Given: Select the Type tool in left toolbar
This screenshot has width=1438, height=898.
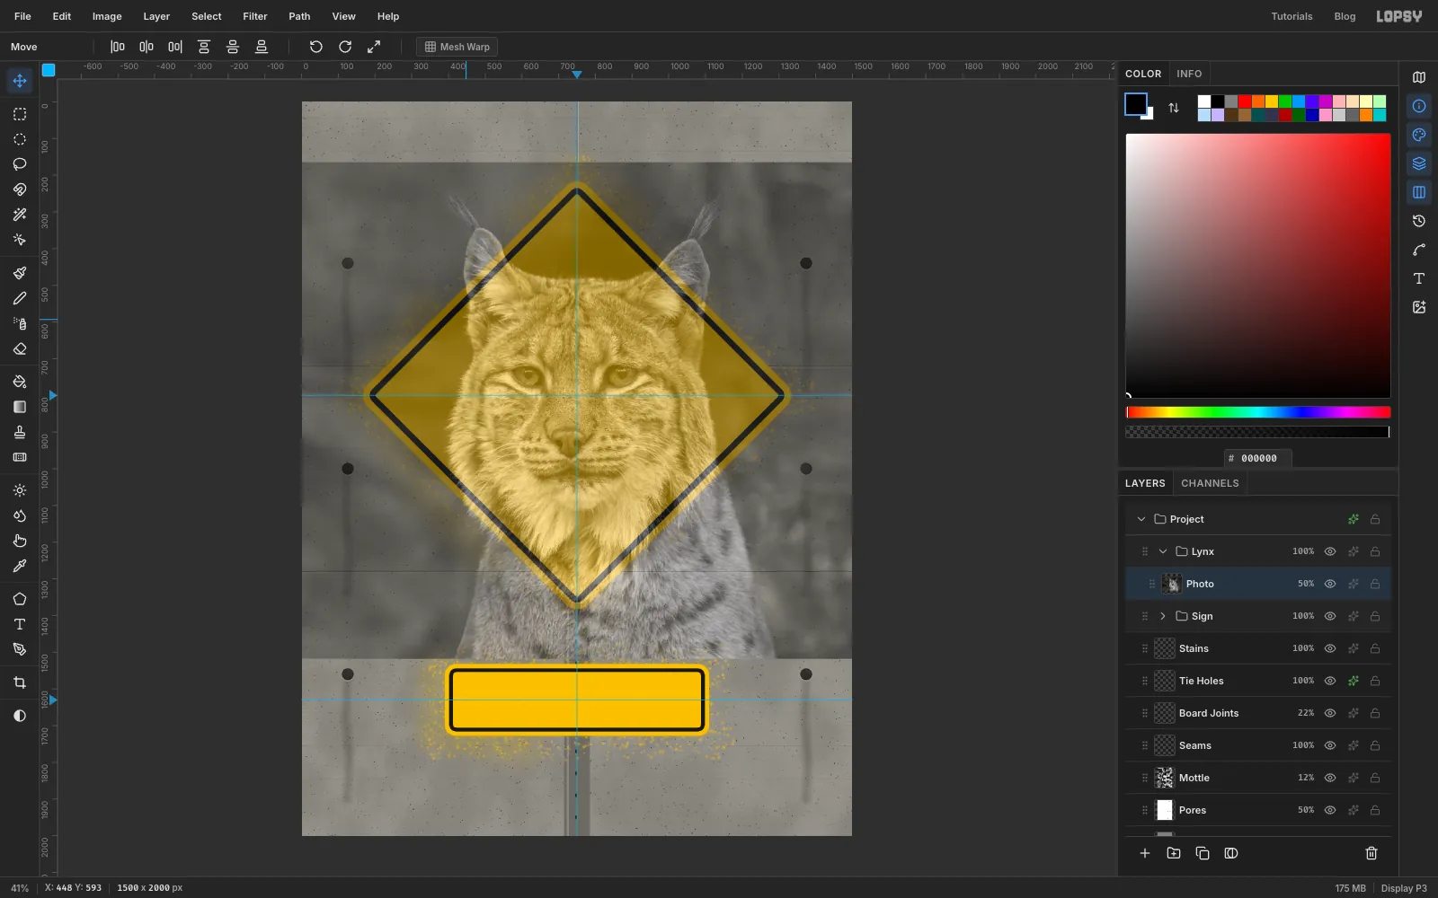Looking at the screenshot, I should (19, 624).
